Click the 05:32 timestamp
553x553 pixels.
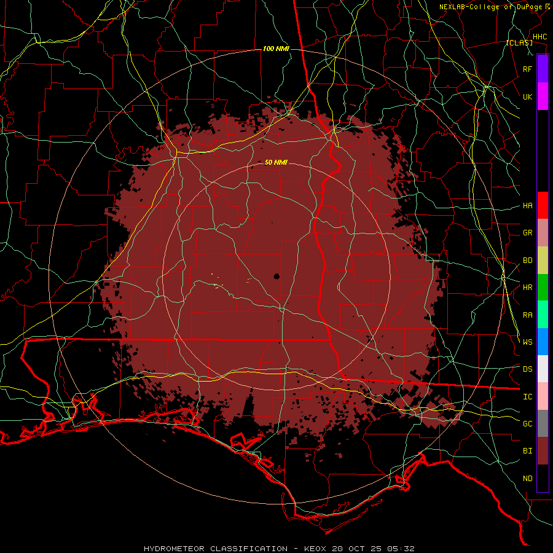[401, 549]
